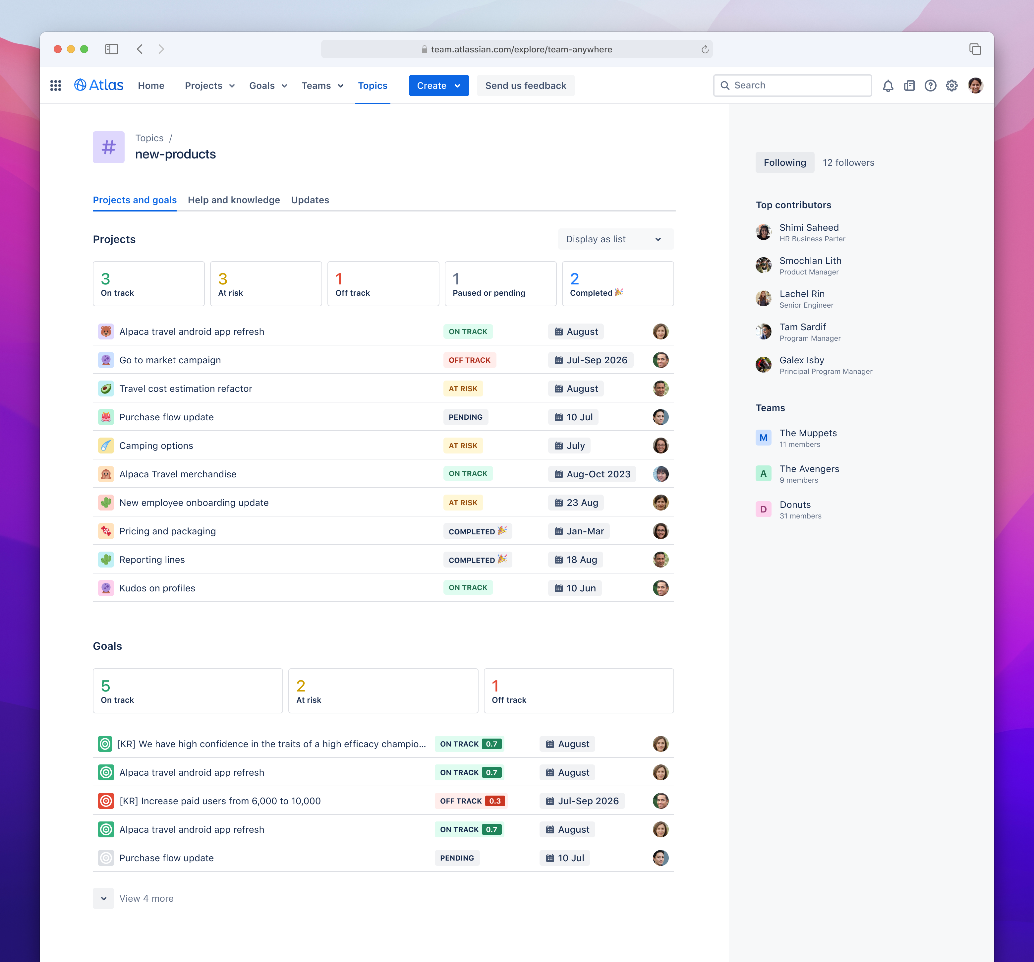Click Send us feedback button
The width and height of the screenshot is (1034, 962).
525,85
